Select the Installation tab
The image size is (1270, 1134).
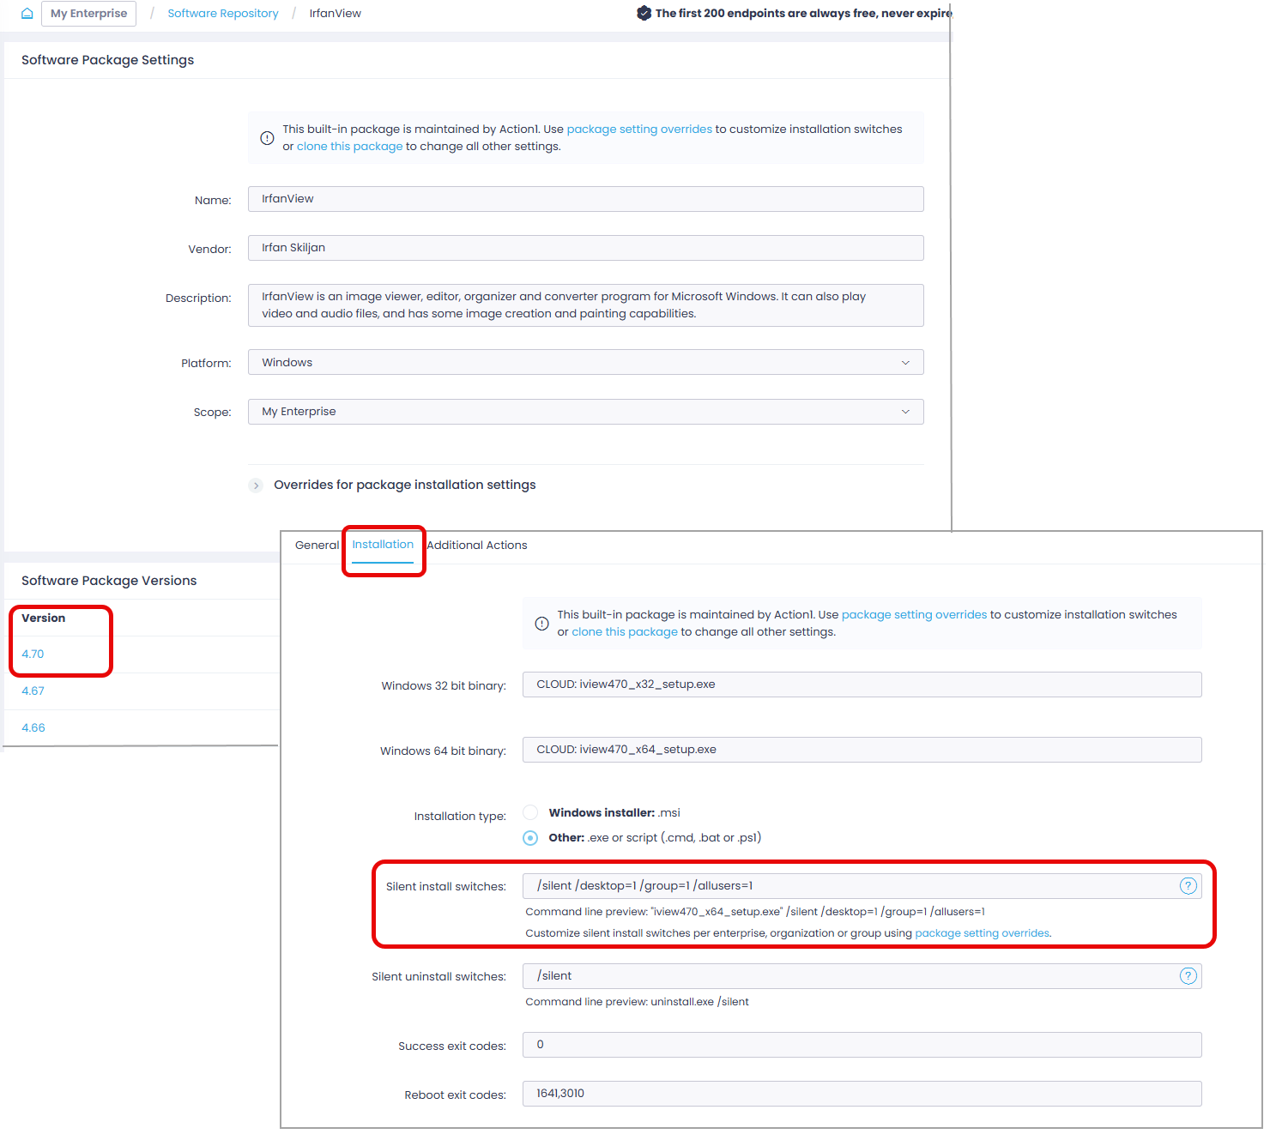click(x=384, y=544)
